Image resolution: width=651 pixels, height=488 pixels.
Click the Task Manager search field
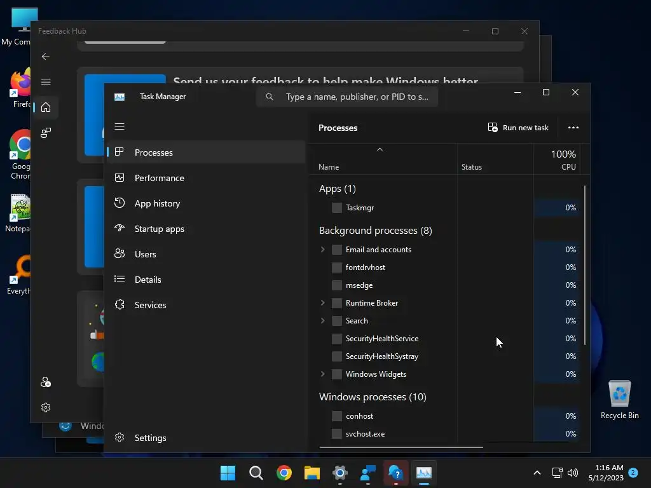point(347,97)
